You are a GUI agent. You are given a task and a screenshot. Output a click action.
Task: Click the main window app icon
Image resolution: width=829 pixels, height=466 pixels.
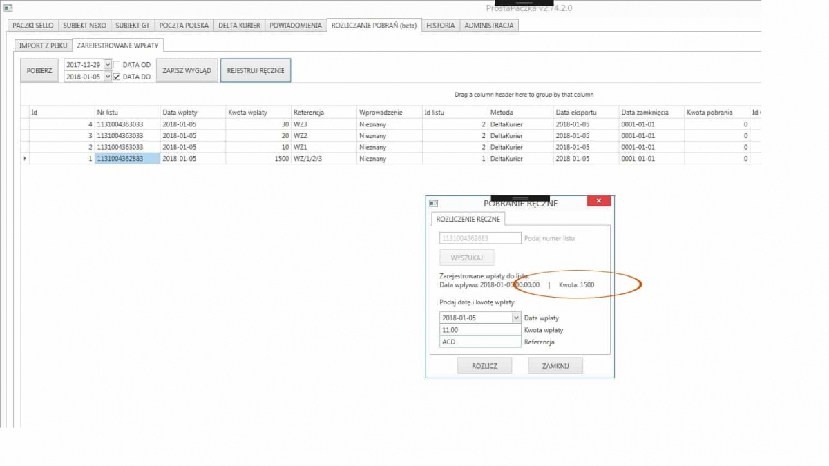(8, 8)
